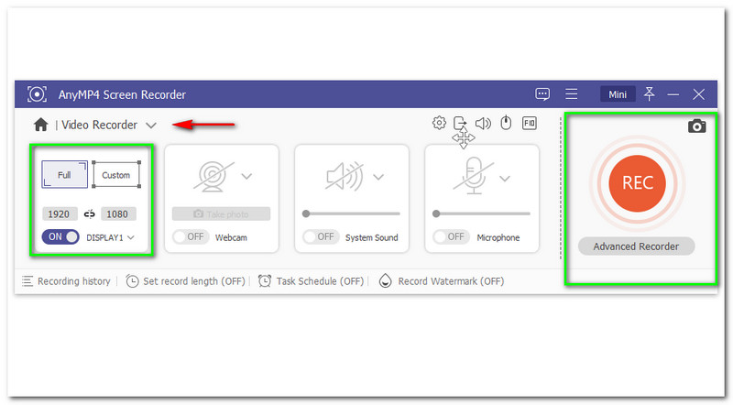
Task: Expand the DISPLAY1 selection dropdown
Action: tap(131, 237)
